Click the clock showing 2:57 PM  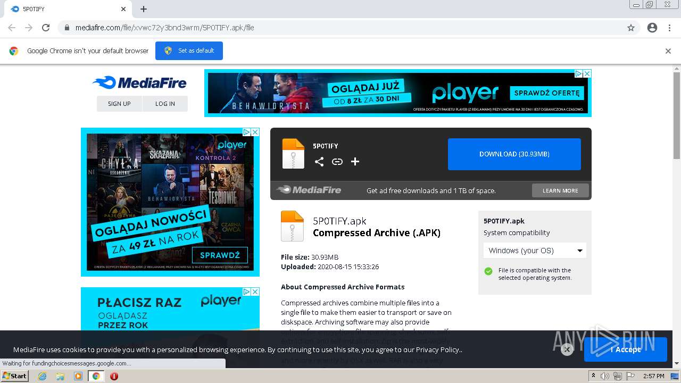(653, 376)
